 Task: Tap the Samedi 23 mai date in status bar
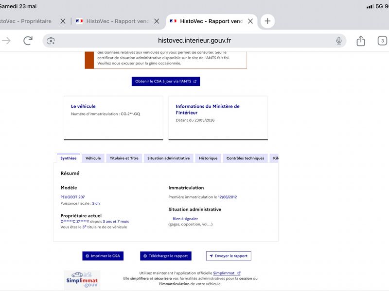(x=18, y=6)
